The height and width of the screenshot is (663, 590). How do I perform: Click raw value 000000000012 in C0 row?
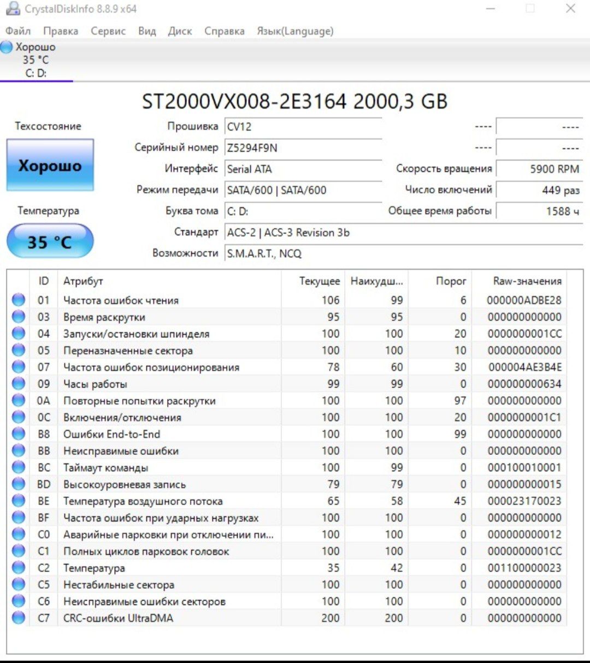click(524, 535)
